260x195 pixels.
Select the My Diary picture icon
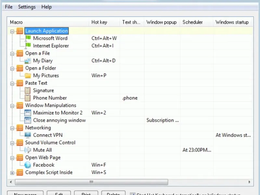(28, 61)
